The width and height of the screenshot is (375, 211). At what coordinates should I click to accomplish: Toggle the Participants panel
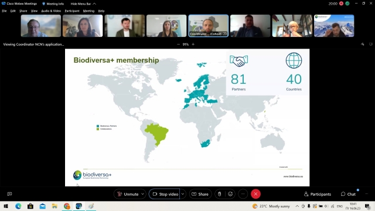(x=318, y=194)
